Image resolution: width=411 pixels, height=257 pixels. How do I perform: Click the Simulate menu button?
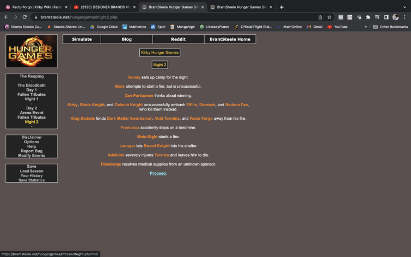82,39
